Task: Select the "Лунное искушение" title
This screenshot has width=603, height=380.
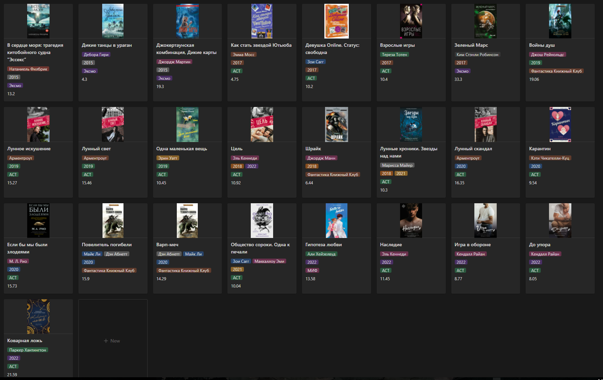Action: click(x=29, y=149)
